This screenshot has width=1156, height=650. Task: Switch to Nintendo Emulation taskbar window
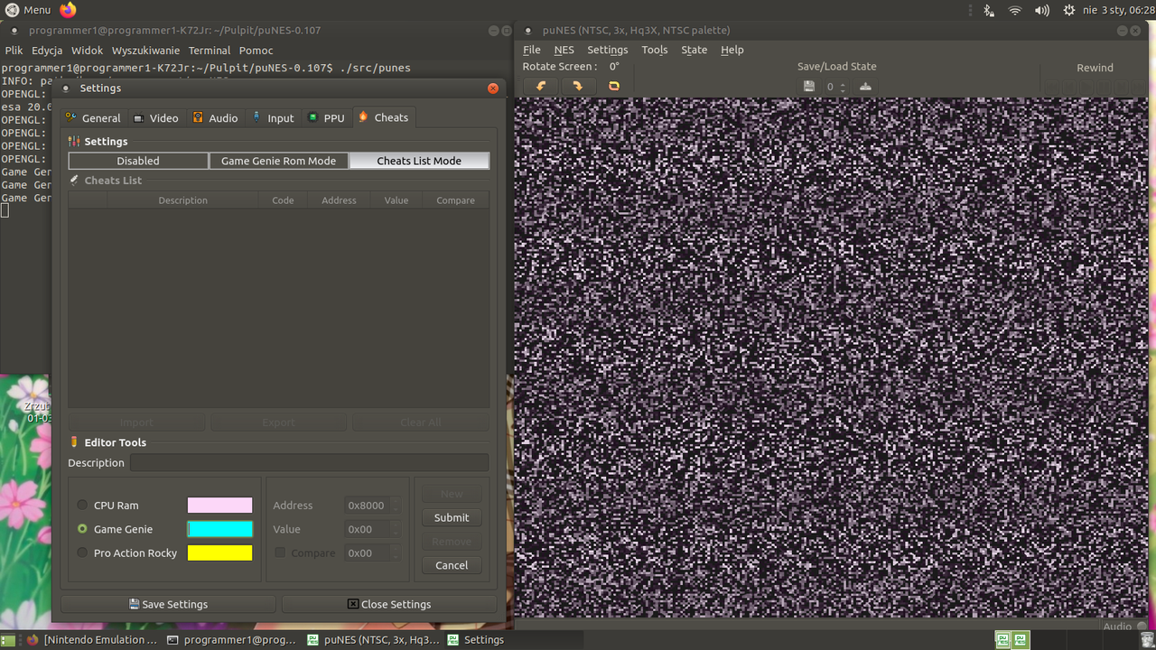pyautogui.click(x=92, y=640)
